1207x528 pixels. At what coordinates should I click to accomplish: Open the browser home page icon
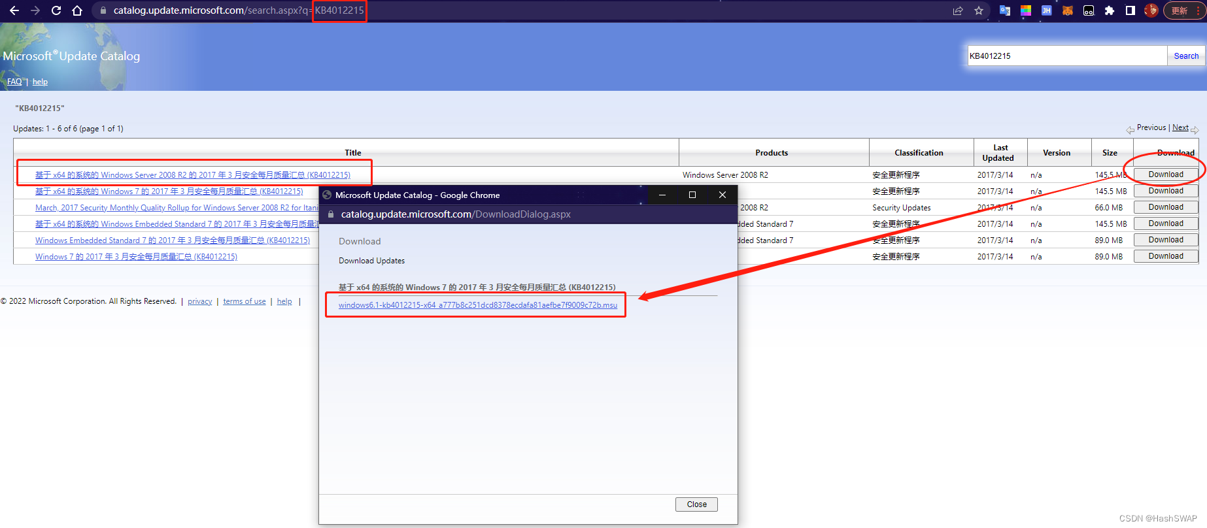77,10
